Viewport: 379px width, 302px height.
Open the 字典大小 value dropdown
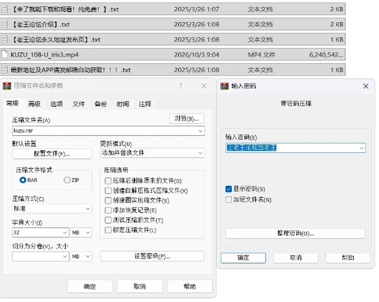pyautogui.click(x=65, y=233)
